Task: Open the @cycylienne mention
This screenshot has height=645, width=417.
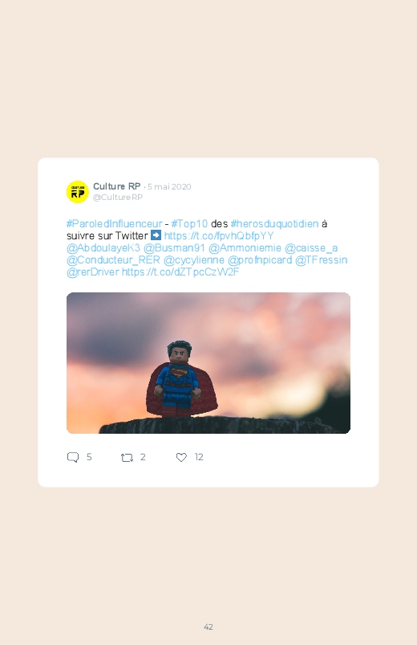Action: pos(194,260)
